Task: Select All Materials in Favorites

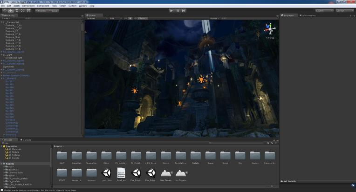Action: click(14, 149)
